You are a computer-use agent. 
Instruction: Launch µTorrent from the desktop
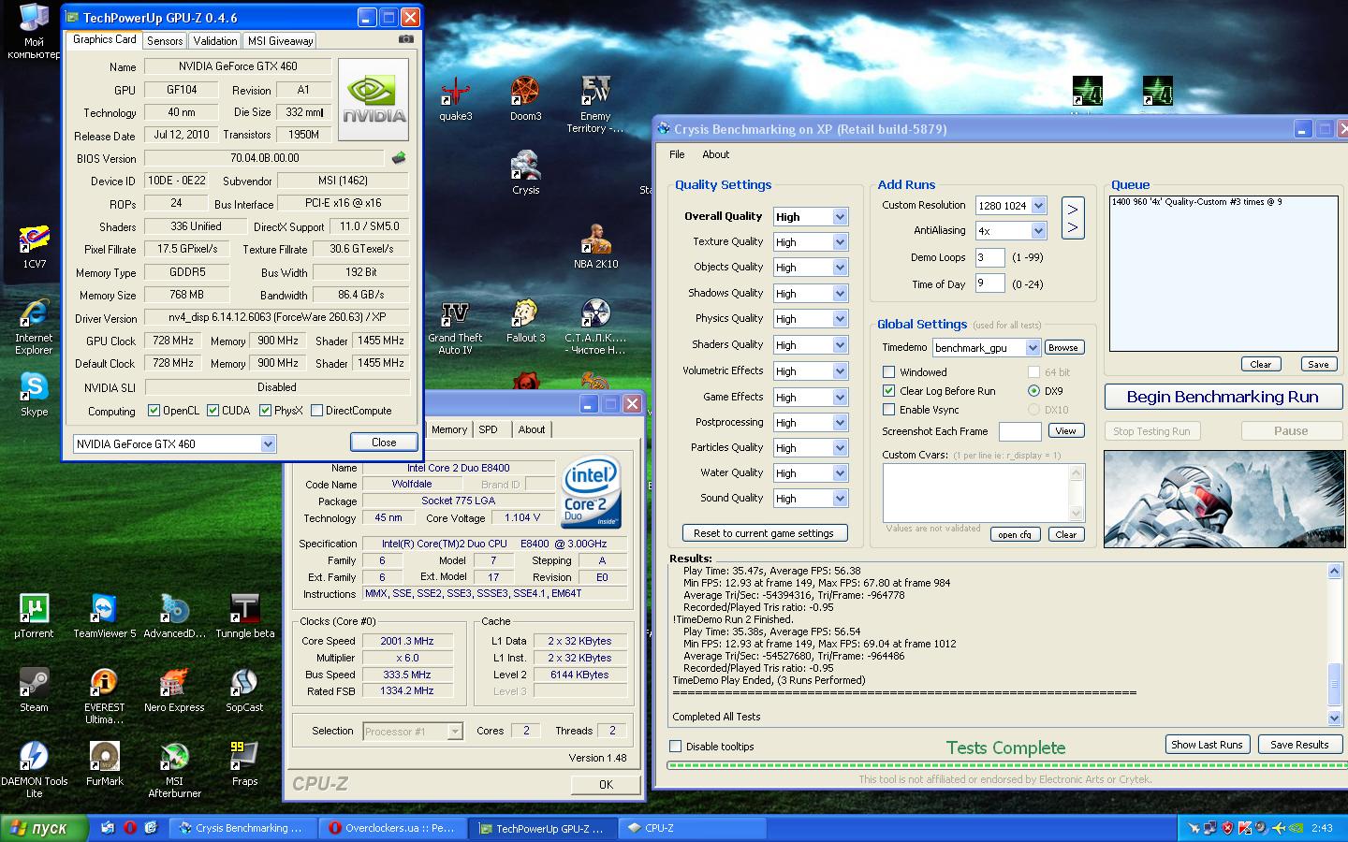point(34,617)
